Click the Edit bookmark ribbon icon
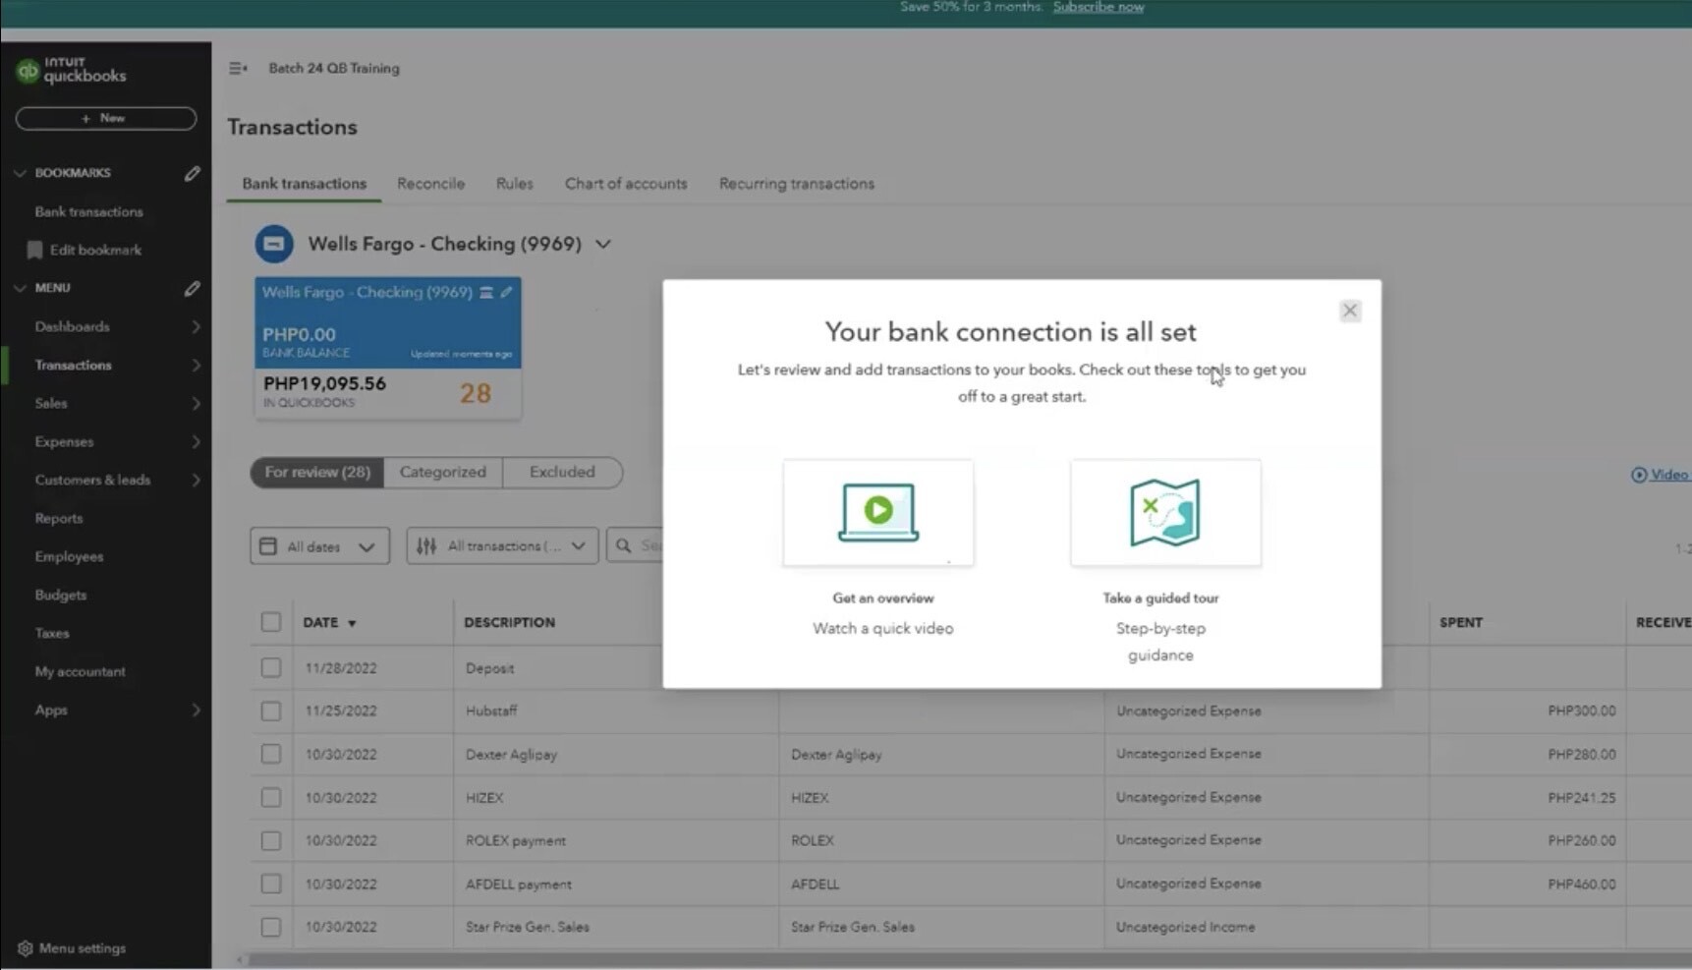Screen dimensions: 1692x970 pyautogui.click(x=35, y=250)
